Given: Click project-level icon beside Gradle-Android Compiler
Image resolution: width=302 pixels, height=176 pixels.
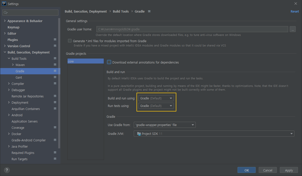Looking at the screenshot, I should coord(55,140).
